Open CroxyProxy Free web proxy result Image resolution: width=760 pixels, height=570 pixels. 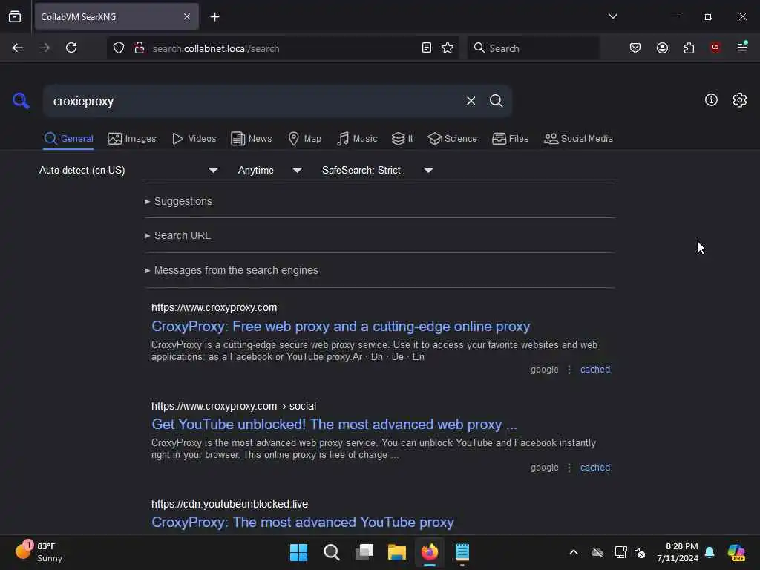pyautogui.click(x=341, y=327)
